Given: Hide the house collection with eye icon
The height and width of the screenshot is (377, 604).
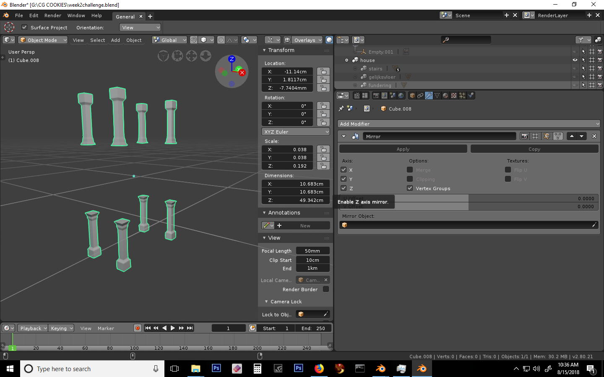Looking at the screenshot, I should 575,60.
